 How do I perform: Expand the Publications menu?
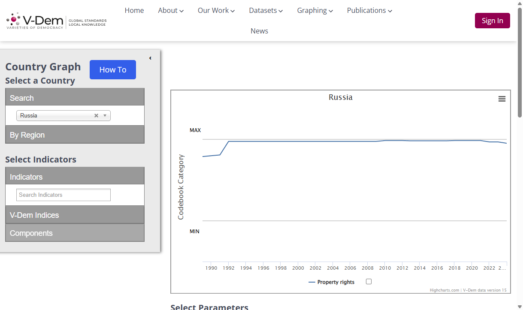pos(370,10)
